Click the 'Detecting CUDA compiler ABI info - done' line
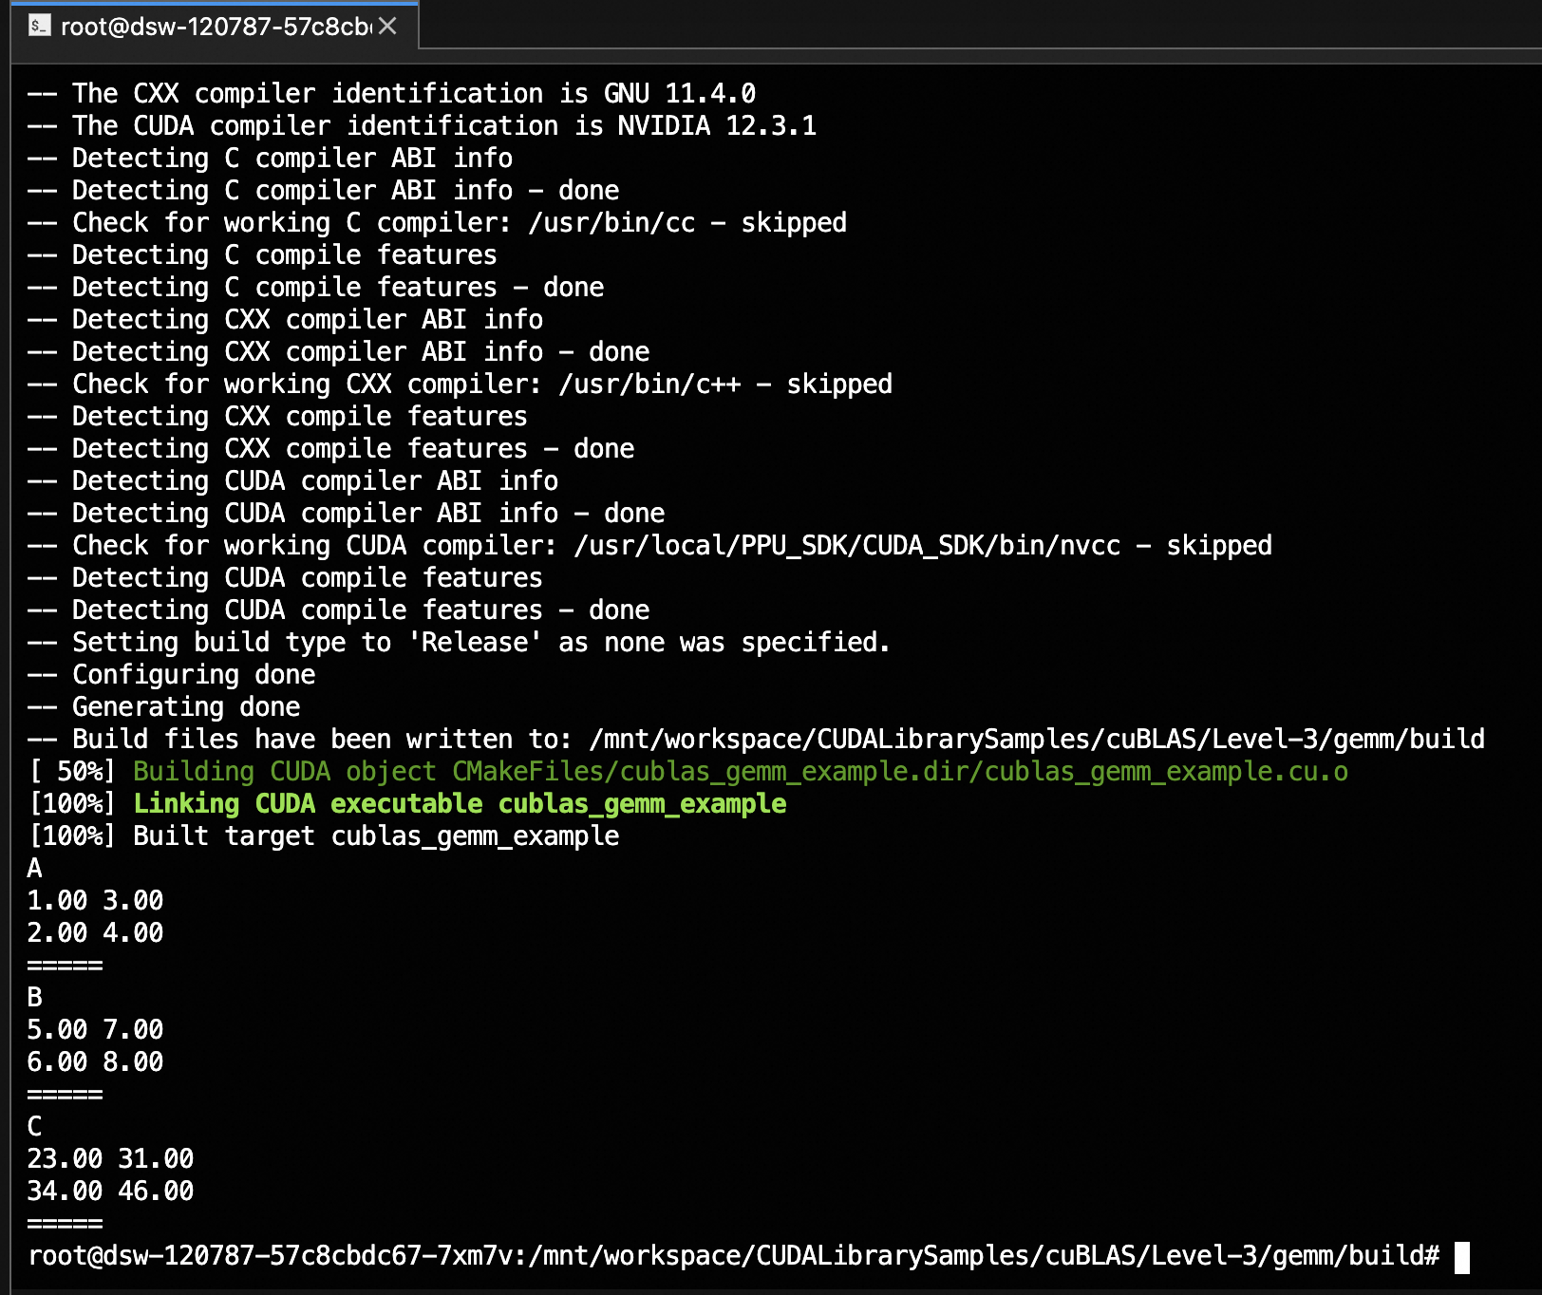 coord(346,513)
